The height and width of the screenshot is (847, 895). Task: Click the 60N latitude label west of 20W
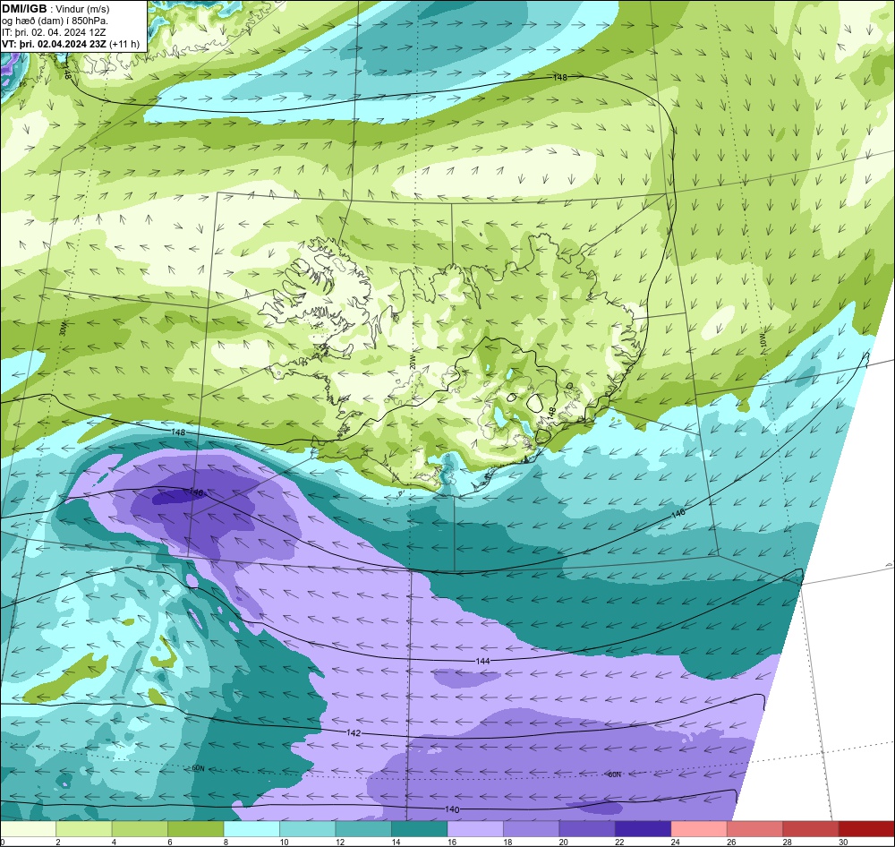tap(198, 768)
